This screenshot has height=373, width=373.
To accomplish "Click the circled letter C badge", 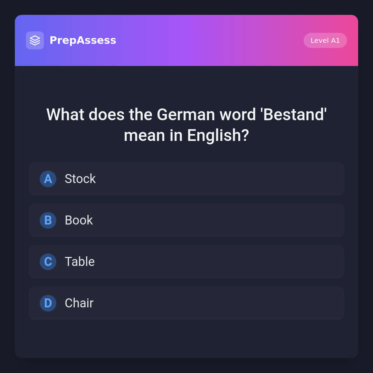I will tap(48, 262).
